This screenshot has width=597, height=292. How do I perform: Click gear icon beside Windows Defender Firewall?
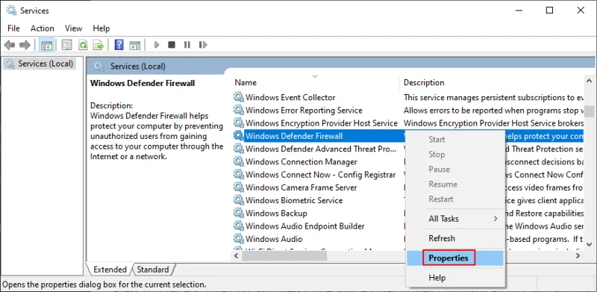239,135
